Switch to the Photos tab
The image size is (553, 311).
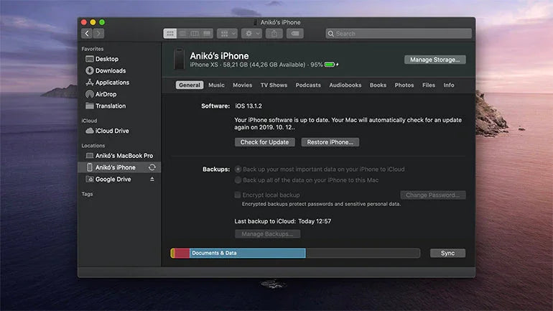click(x=404, y=85)
